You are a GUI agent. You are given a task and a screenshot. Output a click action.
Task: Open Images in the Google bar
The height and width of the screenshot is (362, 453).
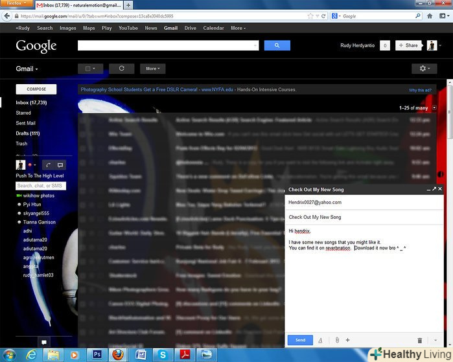[x=67, y=28]
